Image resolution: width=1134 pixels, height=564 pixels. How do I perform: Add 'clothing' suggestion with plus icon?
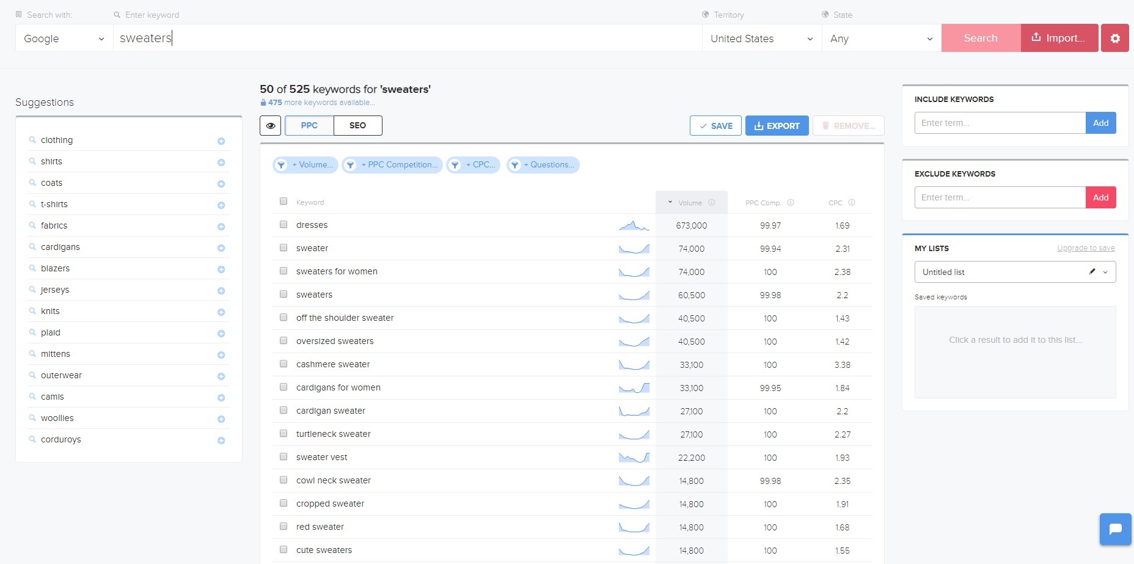(221, 141)
